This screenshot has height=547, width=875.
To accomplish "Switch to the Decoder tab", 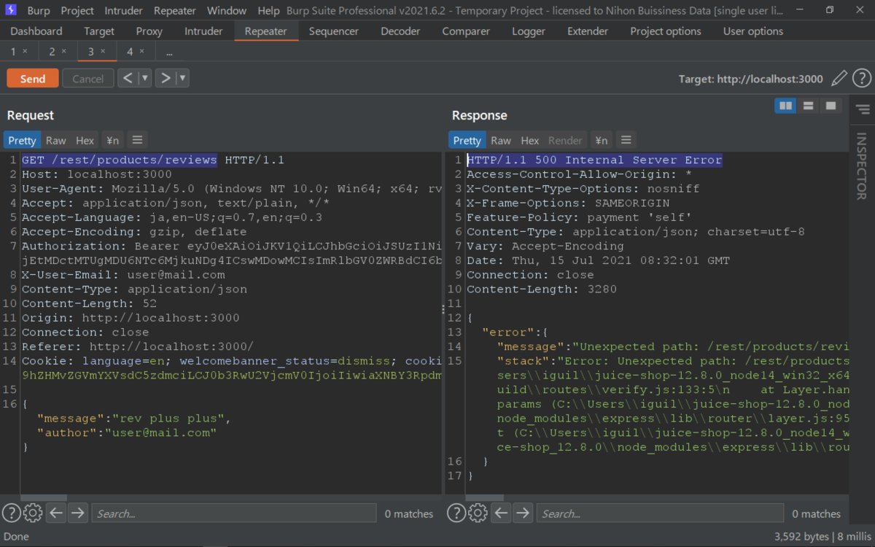I will point(400,31).
